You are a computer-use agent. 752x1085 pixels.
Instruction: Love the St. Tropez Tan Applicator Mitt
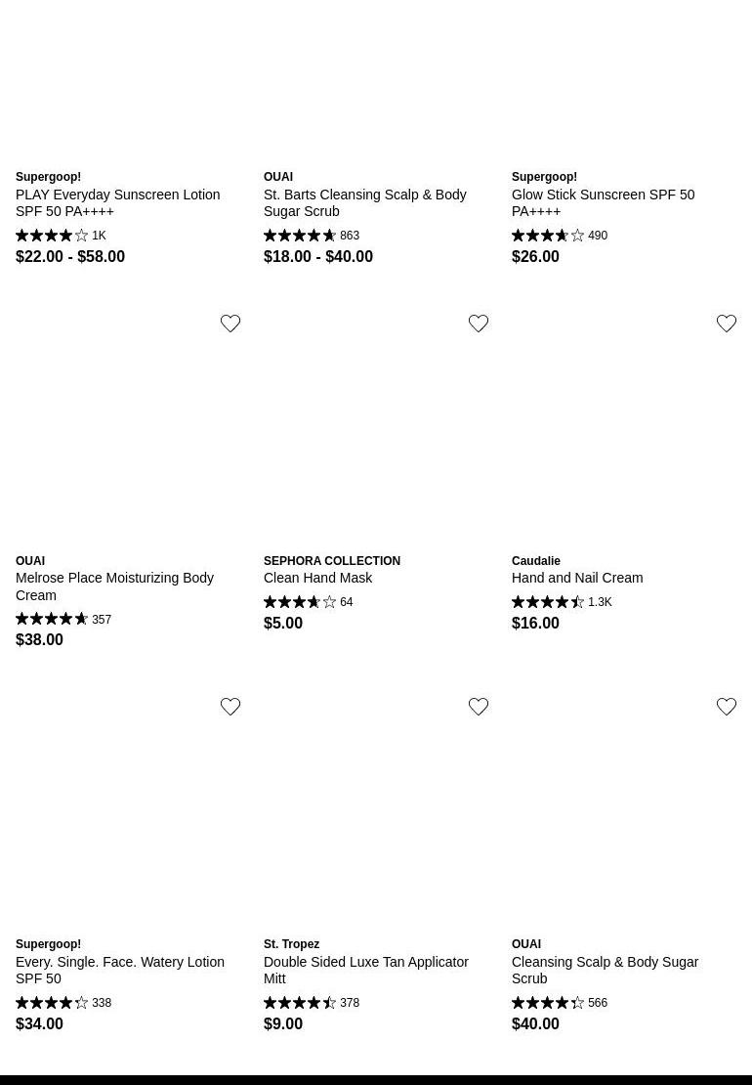point(479,707)
